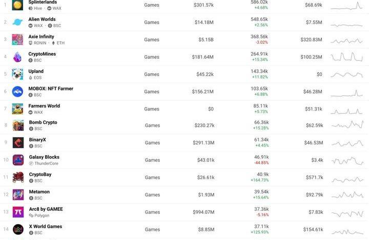Click the BinaryX red logo icon
369x240 pixels.
click(18, 143)
